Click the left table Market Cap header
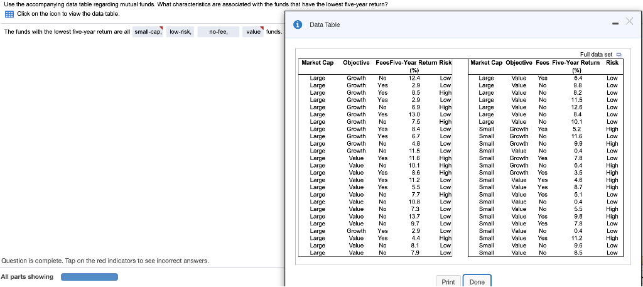The image size is (643, 287). tap(317, 63)
